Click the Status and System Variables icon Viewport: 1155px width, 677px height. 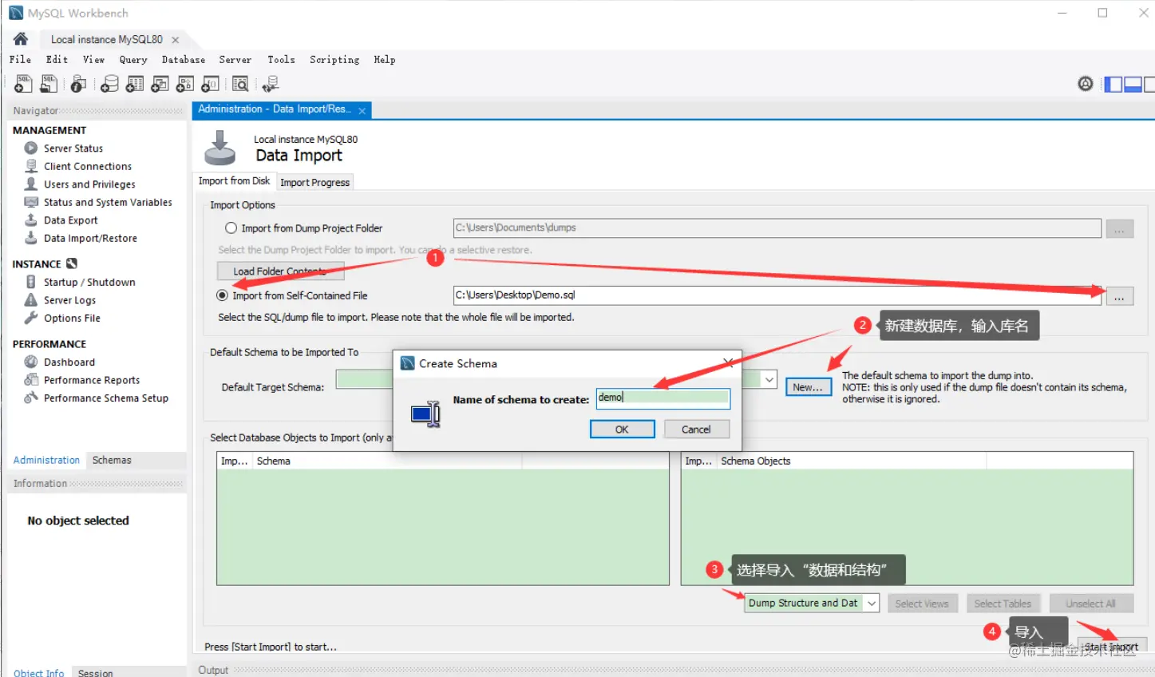(31, 202)
